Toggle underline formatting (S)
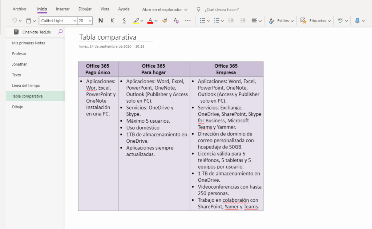Image resolution: width=372 pixels, height=229 pixels. pyautogui.click(x=124, y=21)
